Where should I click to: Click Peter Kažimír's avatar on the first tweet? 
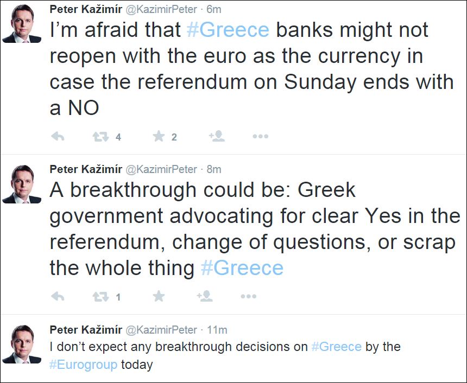[x=22, y=24]
